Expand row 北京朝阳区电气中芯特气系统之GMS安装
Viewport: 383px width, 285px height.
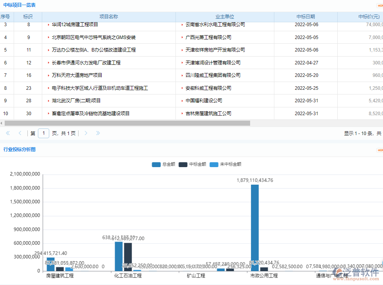(x=48, y=38)
